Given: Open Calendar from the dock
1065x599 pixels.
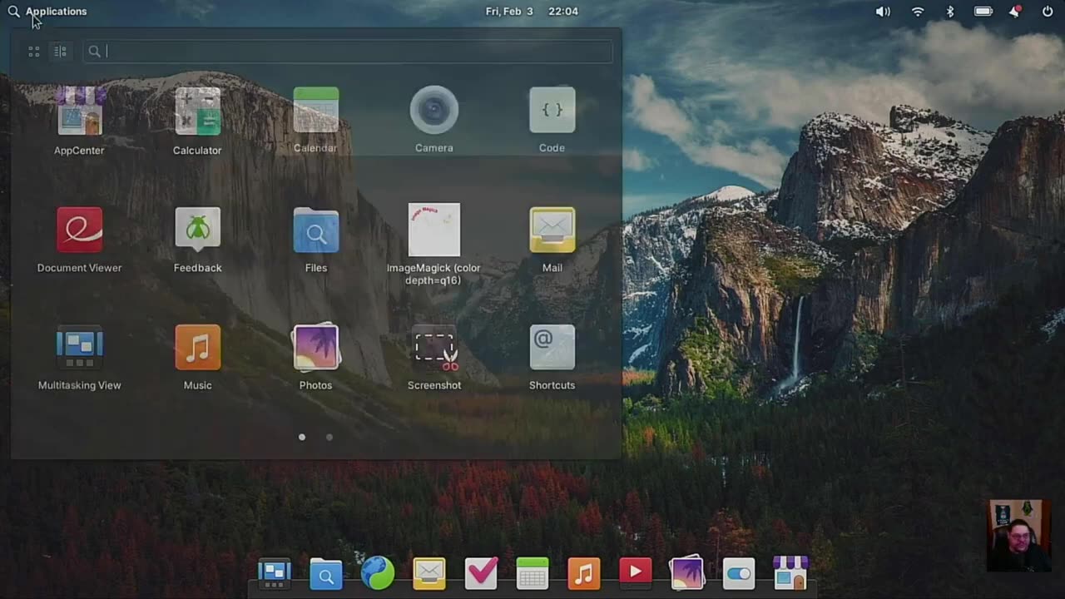Looking at the screenshot, I should point(532,573).
